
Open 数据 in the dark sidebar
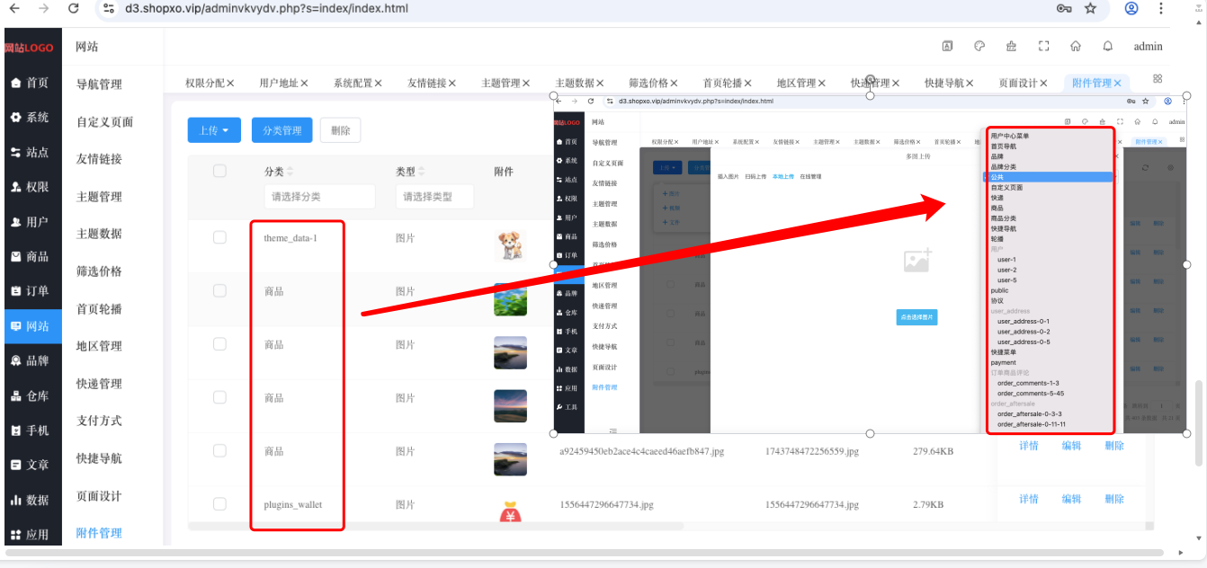click(31, 500)
